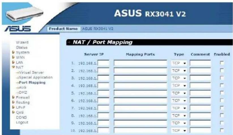The width and height of the screenshot is (233, 135).
Task: Enable port mapping rule 8
Action: pos(222,115)
